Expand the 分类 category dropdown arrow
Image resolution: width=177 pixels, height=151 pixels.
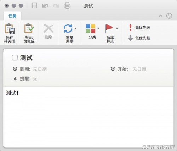click(98, 28)
